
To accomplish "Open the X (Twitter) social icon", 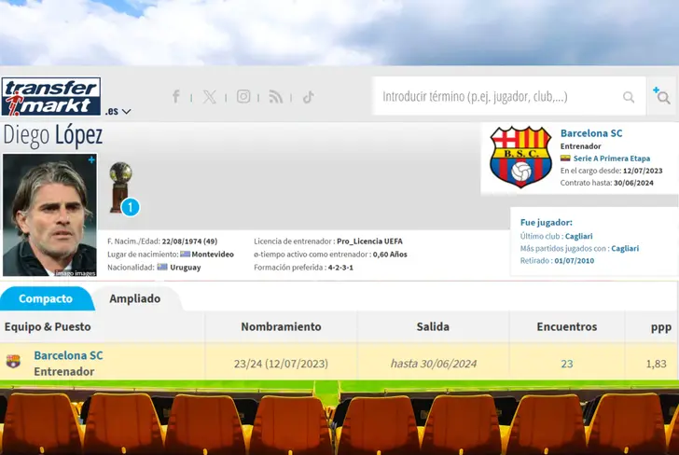I will 209,96.
